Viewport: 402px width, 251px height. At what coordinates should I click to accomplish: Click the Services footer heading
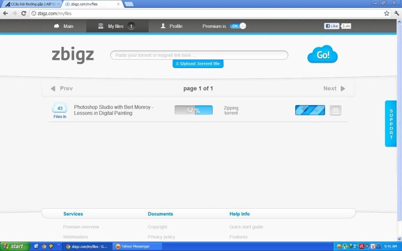tap(73, 214)
